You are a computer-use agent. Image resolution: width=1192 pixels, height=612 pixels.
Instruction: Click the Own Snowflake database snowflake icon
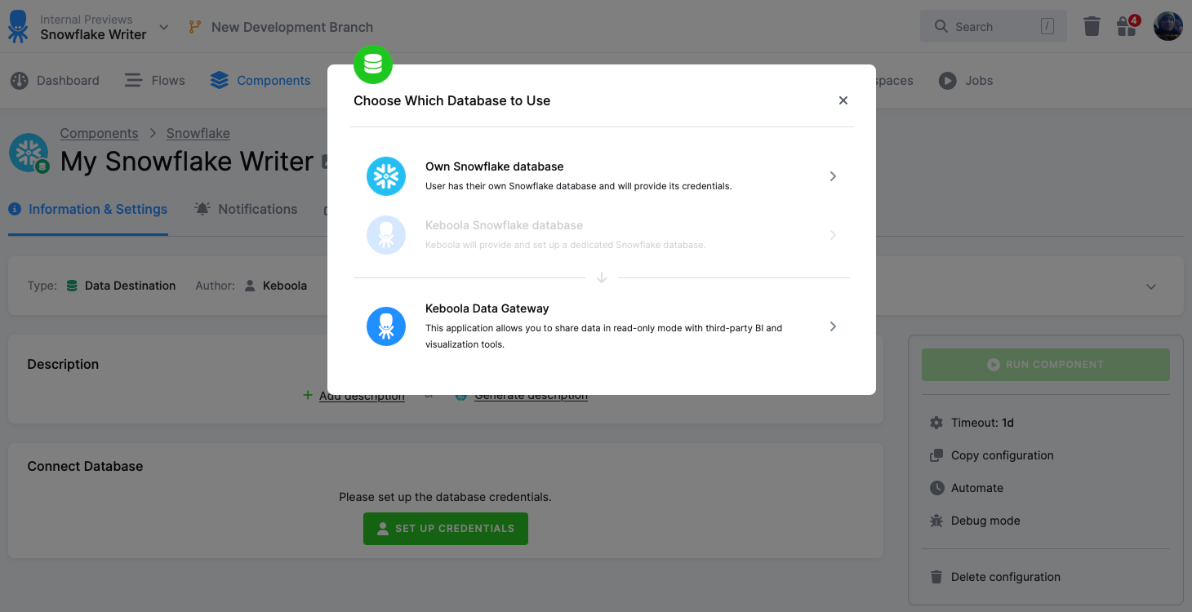[386, 176]
